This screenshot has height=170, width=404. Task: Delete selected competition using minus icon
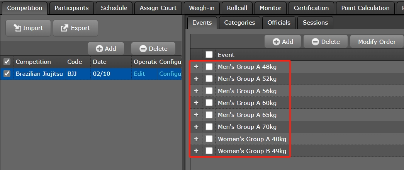point(143,48)
